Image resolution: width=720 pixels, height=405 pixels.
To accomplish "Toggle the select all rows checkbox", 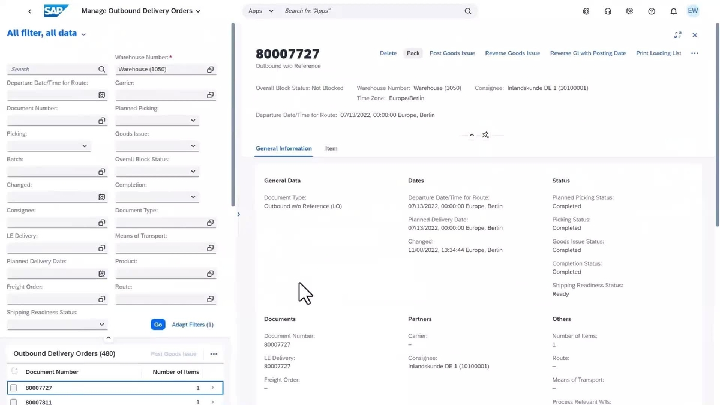I will tap(14, 371).
